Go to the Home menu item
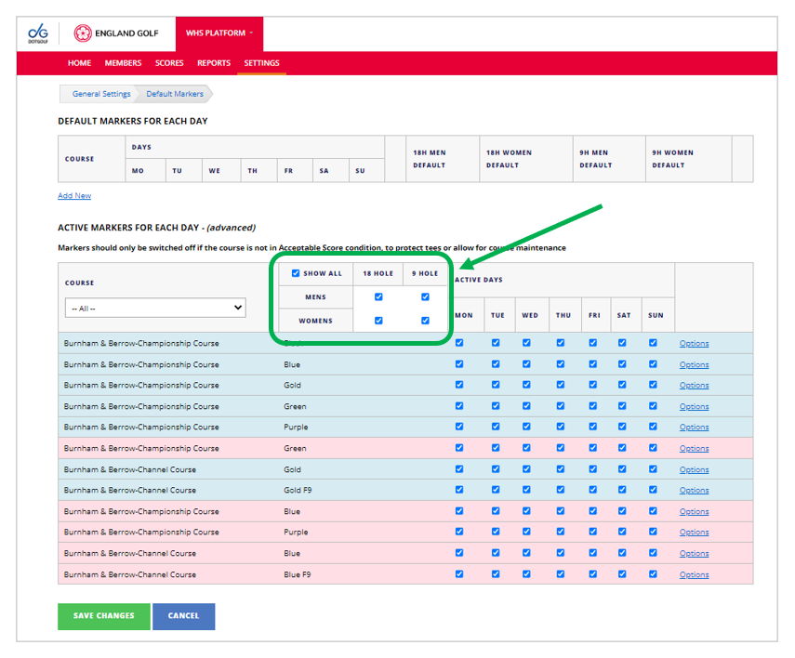 79,63
